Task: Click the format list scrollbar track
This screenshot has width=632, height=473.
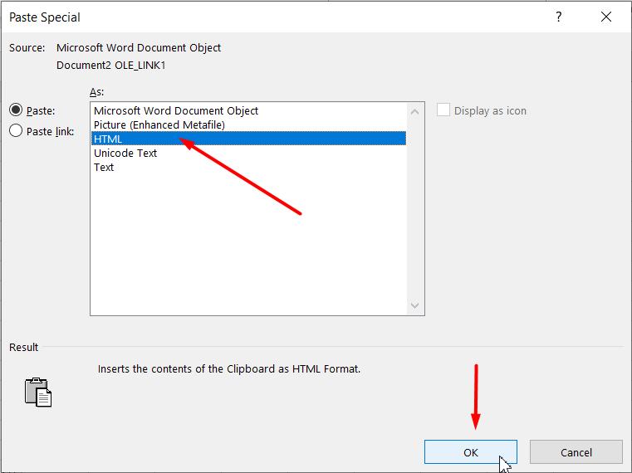Action: pos(416,207)
